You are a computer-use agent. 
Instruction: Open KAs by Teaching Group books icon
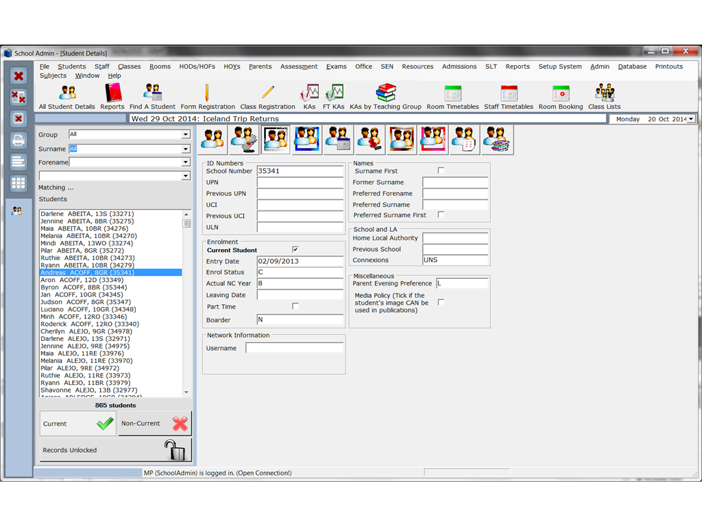(385, 97)
